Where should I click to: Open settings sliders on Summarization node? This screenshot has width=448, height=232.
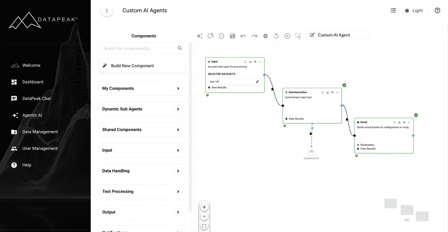338,92
